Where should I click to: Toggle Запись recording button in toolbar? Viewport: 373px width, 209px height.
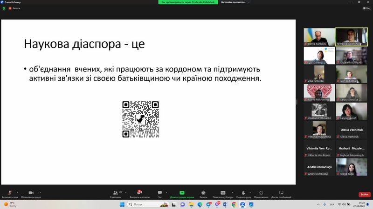click(x=203, y=194)
